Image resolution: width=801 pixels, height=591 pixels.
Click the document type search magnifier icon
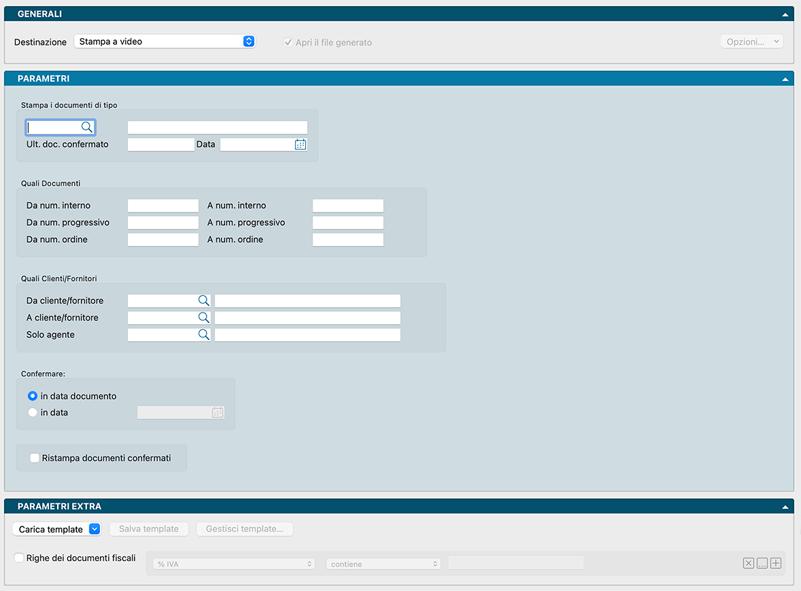pyautogui.click(x=86, y=127)
